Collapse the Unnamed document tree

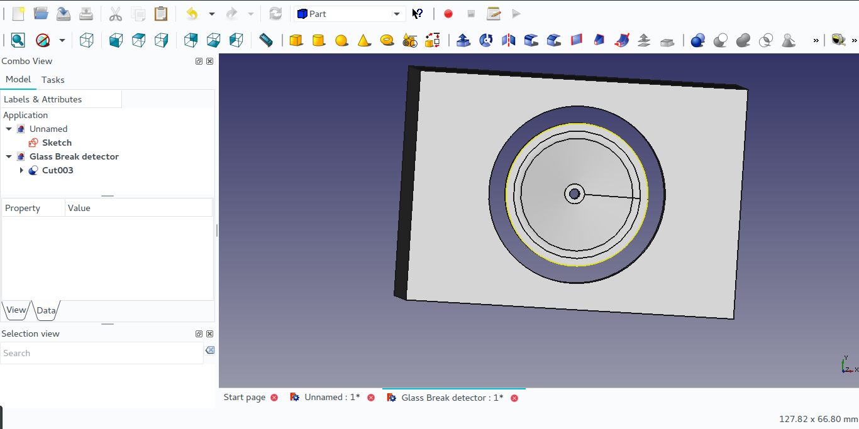[x=9, y=129]
